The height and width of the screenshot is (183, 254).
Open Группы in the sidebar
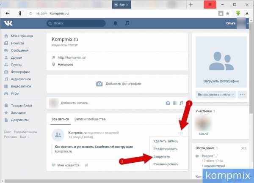tap(13, 65)
